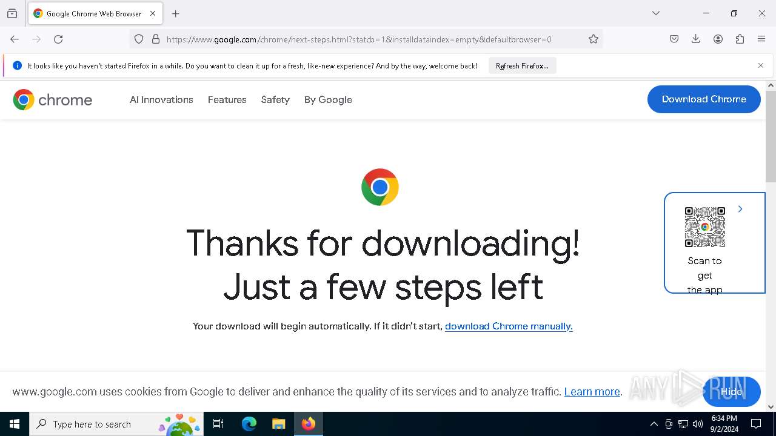The image size is (776, 436).
Task: Save page to Pocket
Action: coord(674,39)
